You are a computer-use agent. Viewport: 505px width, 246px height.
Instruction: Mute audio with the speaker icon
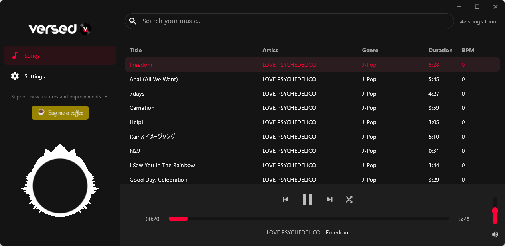[495, 234]
